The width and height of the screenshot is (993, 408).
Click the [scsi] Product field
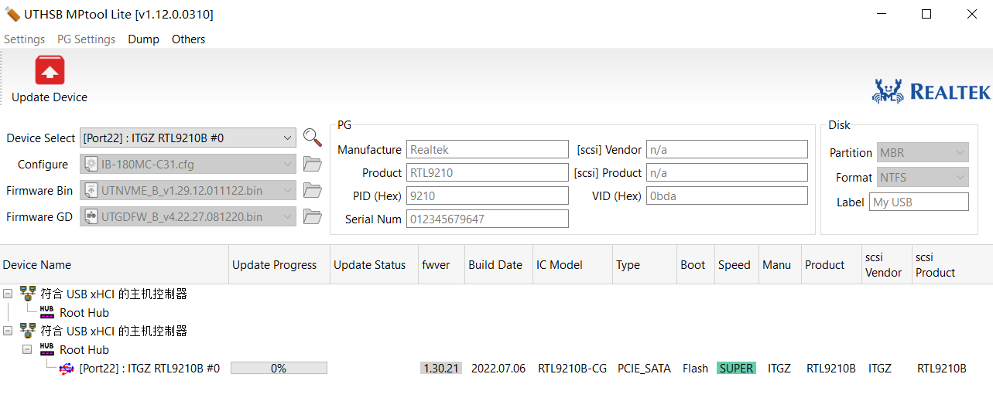[x=727, y=172]
